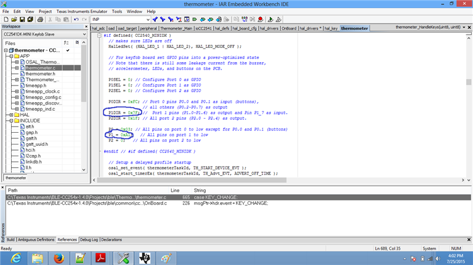Click the thermometer workspace tab at bottom

tap(15, 178)
